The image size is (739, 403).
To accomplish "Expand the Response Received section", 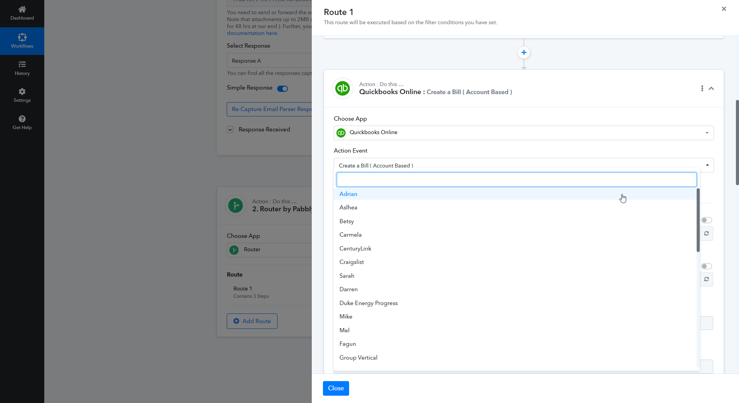I will tap(230, 129).
